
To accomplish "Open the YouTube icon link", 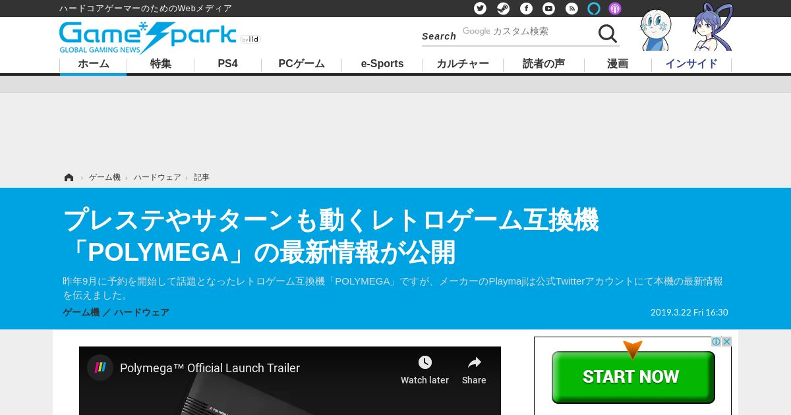I will (x=548, y=9).
